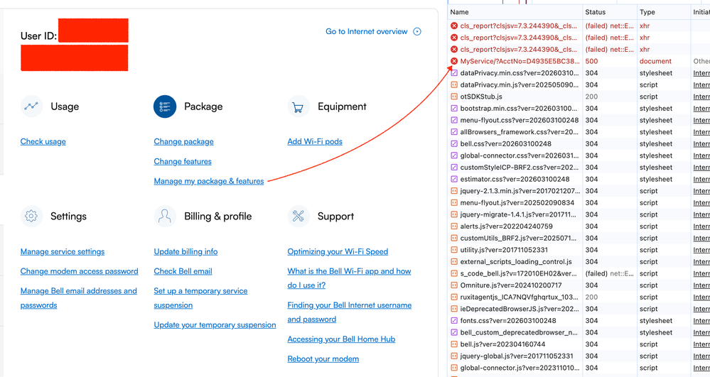This screenshot has width=710, height=377.
Task: Open Update your temporary suspension link
Action: [215, 325]
